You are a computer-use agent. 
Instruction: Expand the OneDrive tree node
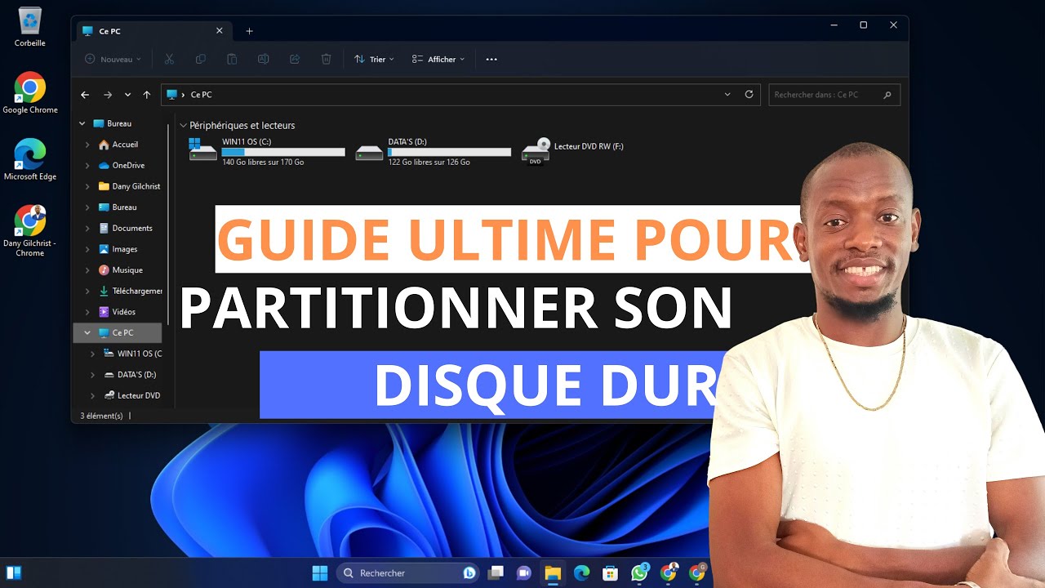87,166
